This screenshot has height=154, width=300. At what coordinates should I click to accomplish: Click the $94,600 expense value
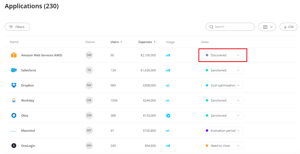pos(150,146)
